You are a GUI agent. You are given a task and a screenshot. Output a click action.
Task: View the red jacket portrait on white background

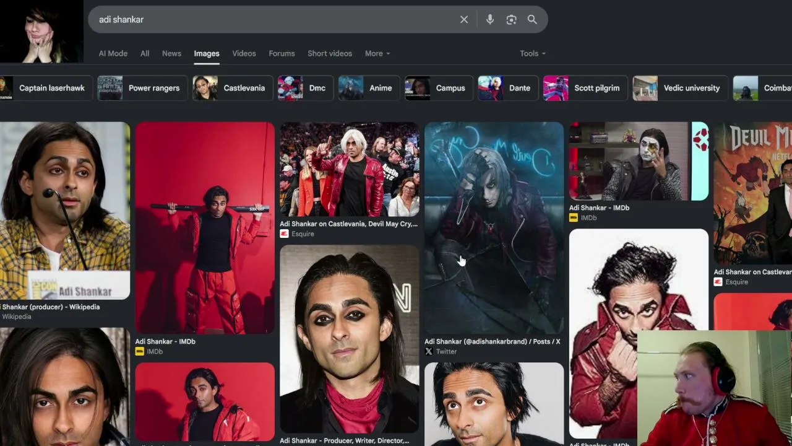[x=639, y=333]
